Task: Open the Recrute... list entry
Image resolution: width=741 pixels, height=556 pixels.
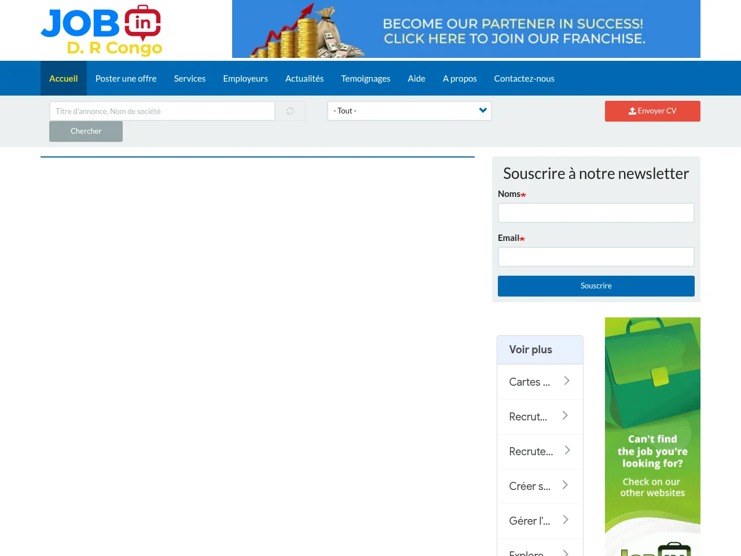Action: [x=540, y=452]
